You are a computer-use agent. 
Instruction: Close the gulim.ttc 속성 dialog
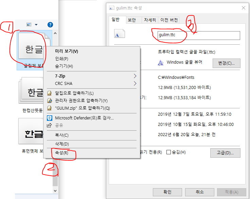click(243, 8)
